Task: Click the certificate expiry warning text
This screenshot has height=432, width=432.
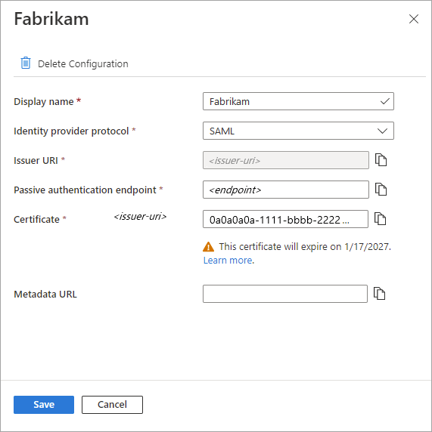Action: 305,246
